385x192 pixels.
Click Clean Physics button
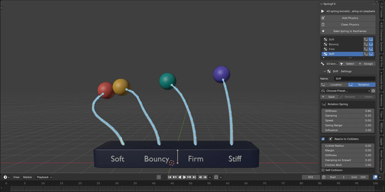click(x=348, y=25)
